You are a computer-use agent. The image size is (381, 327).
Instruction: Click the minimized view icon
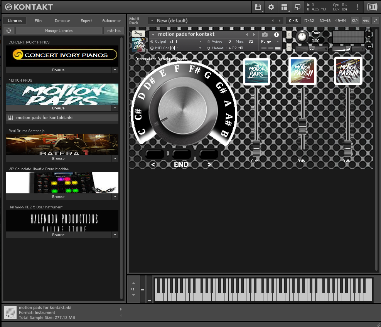(297, 7)
